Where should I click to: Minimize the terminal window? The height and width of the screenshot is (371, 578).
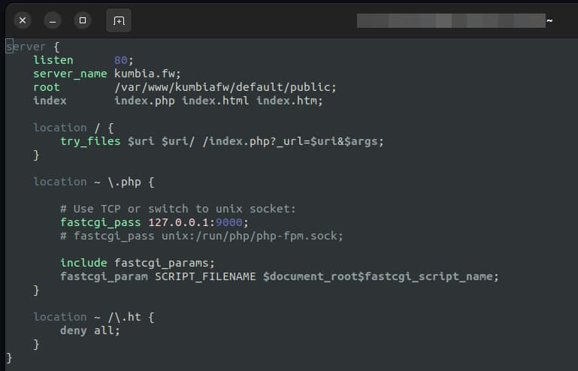point(53,20)
